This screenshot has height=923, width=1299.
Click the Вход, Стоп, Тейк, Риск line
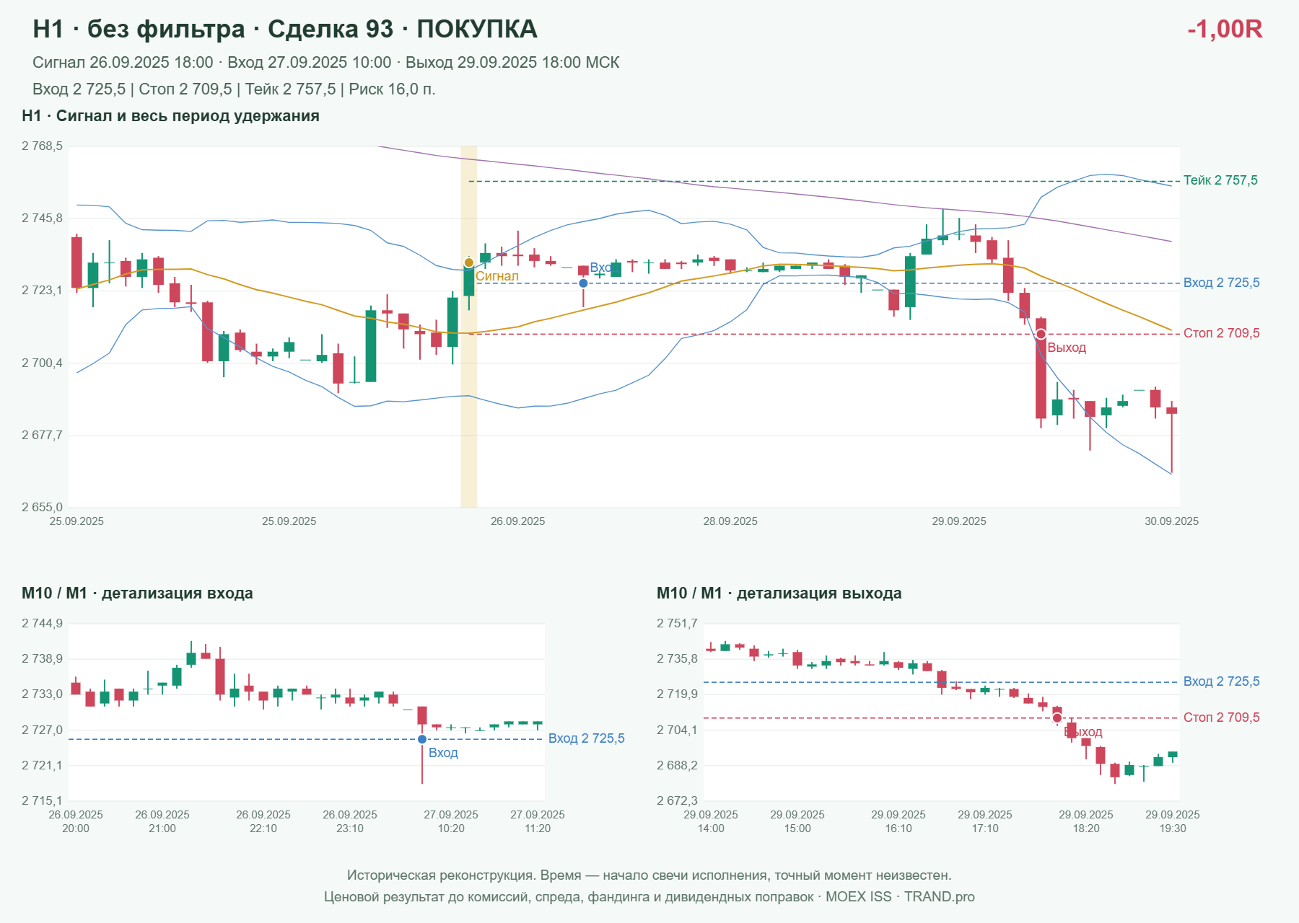tap(234, 89)
